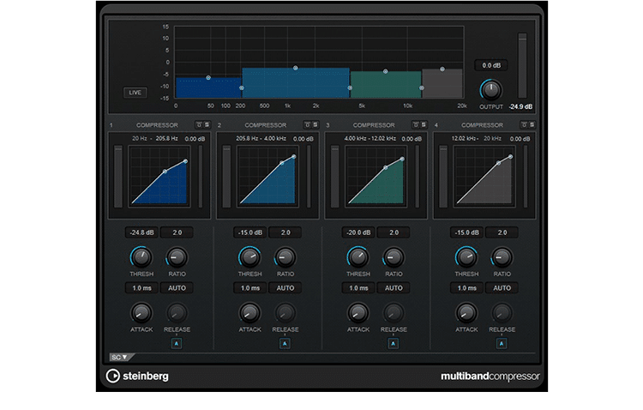Click band 2 THRESH knob
Viewport: 643px width, 410px height.
click(249, 257)
